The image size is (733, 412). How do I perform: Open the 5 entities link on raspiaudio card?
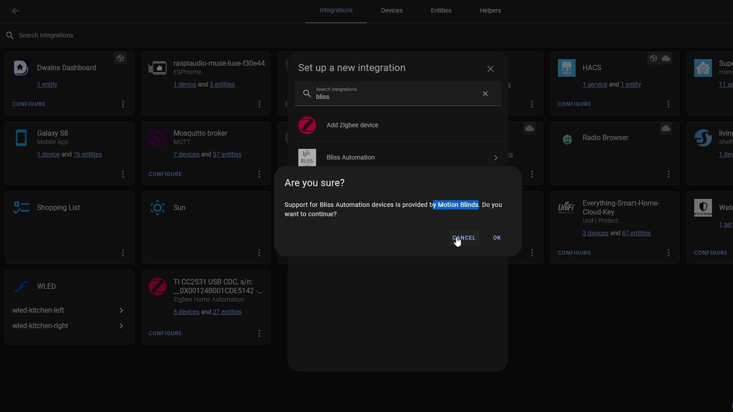[222, 85]
